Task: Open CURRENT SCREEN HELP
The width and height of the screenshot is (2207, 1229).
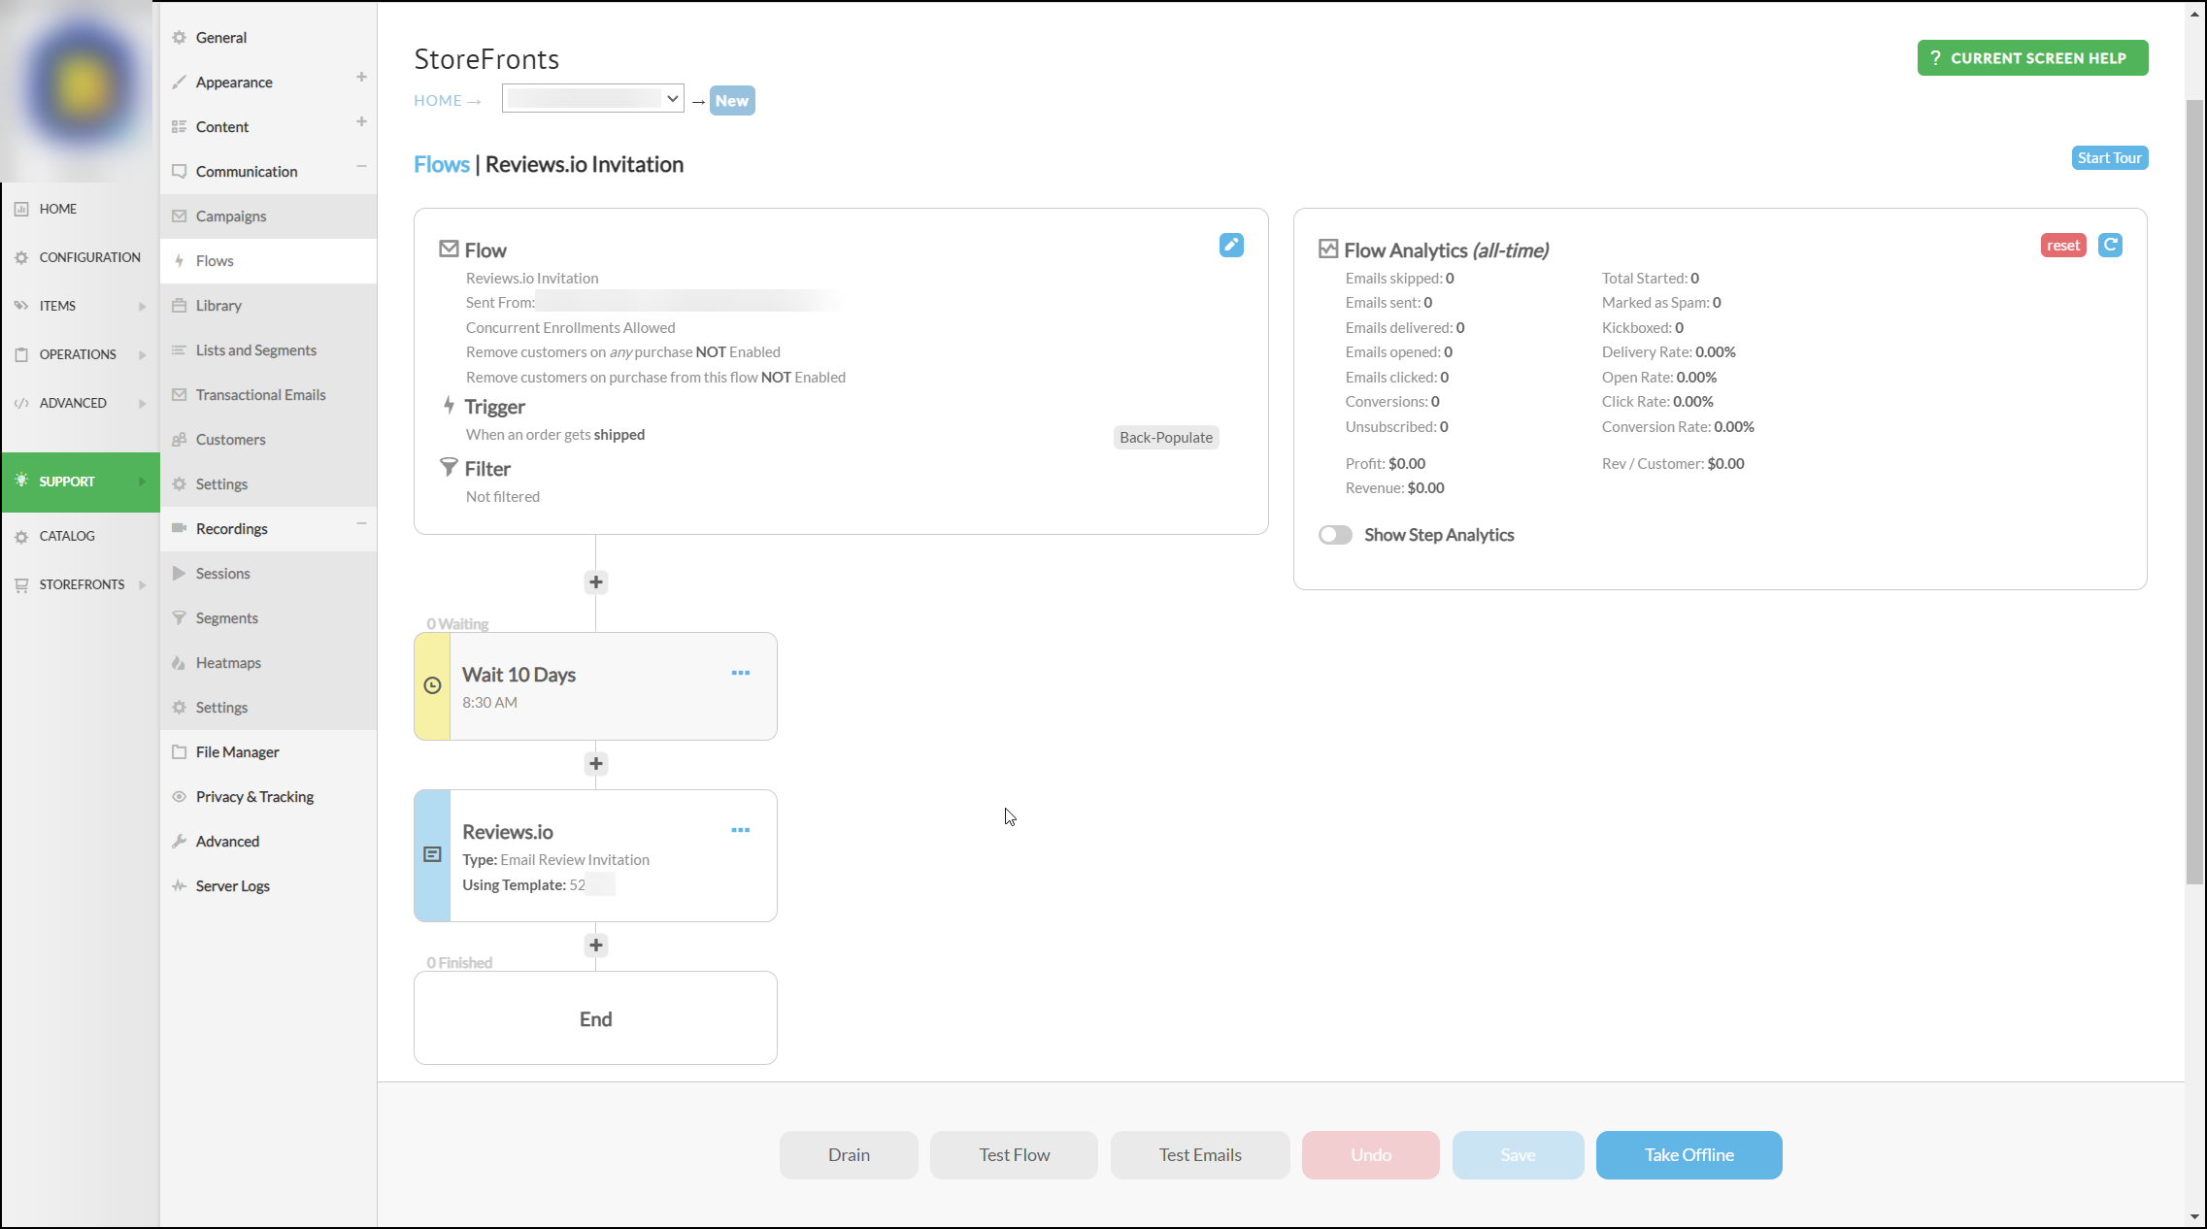Action: [2032, 58]
